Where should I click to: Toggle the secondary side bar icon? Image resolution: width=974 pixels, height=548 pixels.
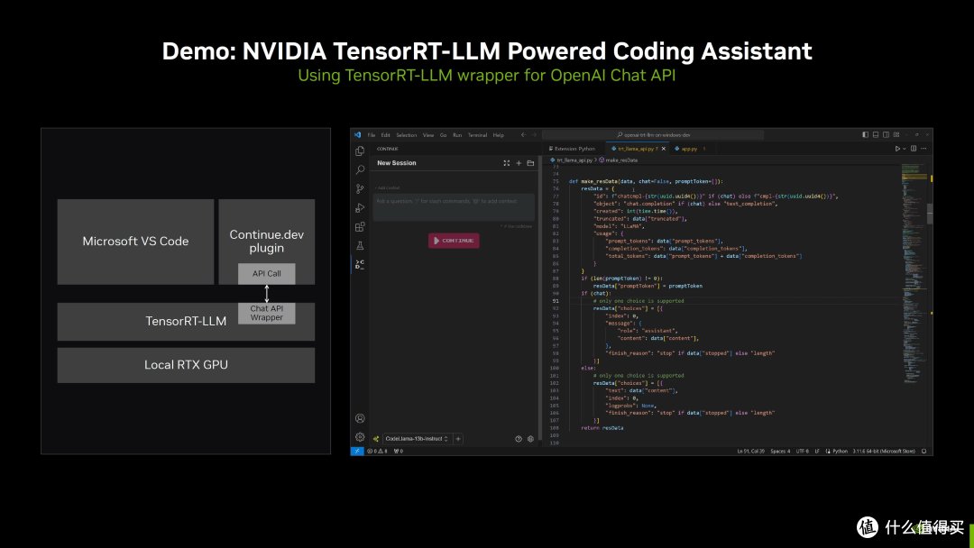887,134
